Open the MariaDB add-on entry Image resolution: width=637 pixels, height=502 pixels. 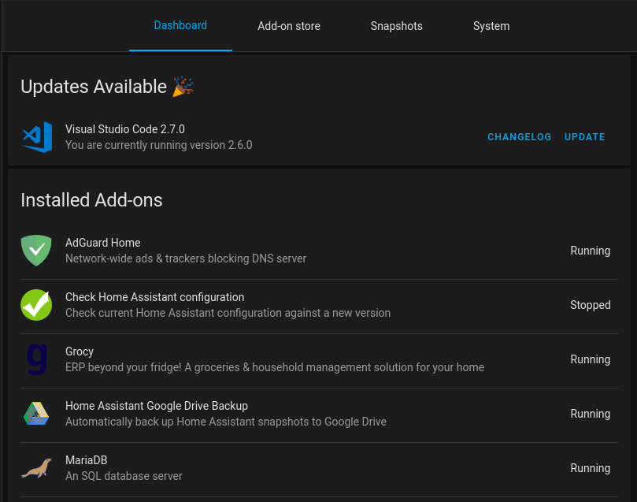point(320,469)
